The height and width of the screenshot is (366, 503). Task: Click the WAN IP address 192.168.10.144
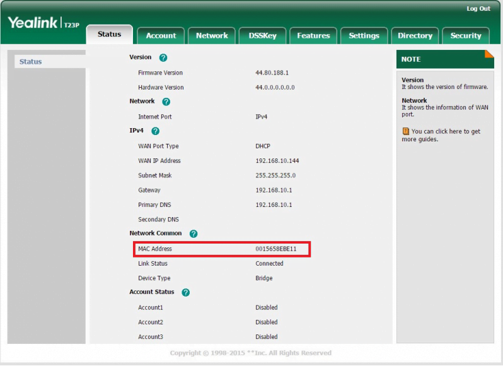click(277, 161)
